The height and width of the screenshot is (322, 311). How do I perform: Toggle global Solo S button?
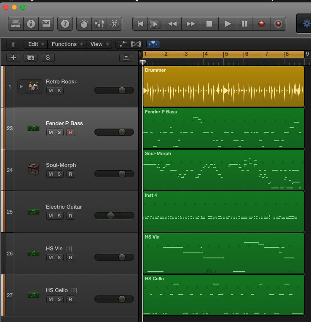(x=48, y=57)
